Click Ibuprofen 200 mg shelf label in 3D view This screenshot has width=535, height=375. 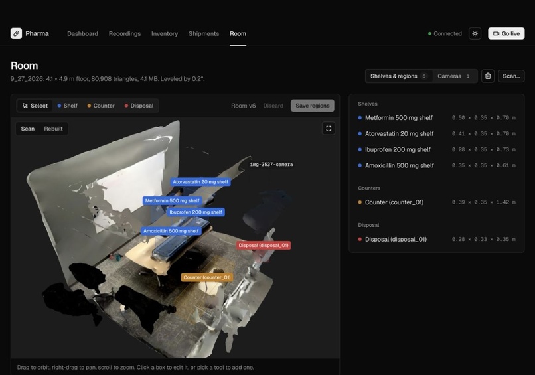point(196,212)
